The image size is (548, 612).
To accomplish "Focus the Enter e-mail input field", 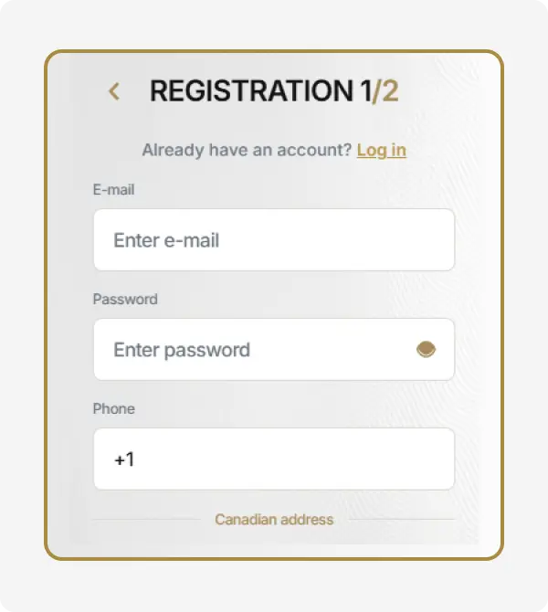I will tap(274, 240).
